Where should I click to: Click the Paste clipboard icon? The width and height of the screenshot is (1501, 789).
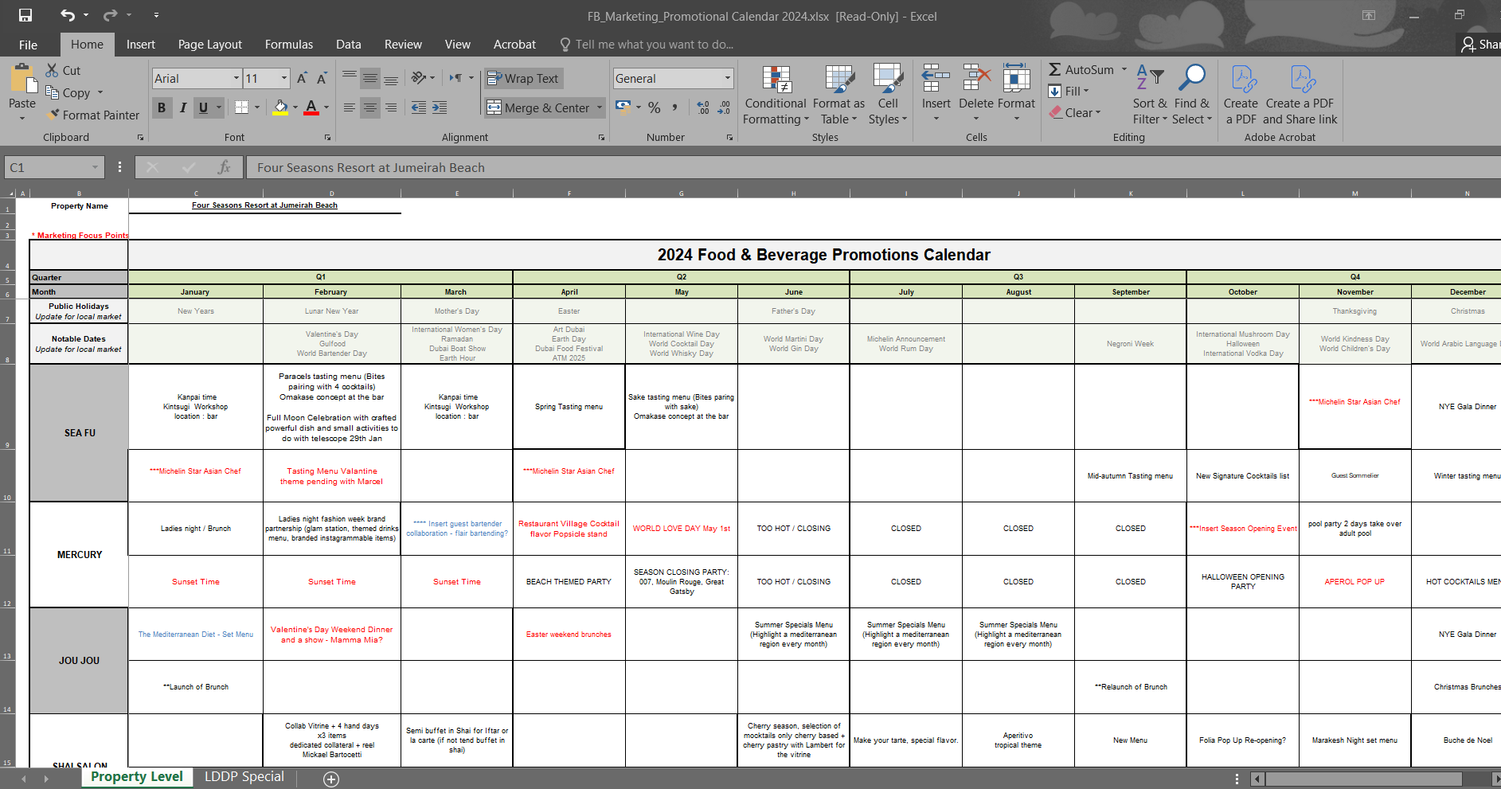[22, 80]
